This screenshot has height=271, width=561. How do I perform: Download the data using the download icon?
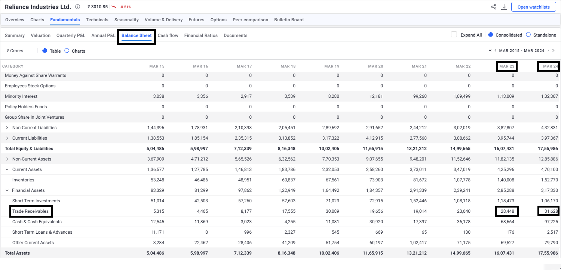[x=504, y=7]
